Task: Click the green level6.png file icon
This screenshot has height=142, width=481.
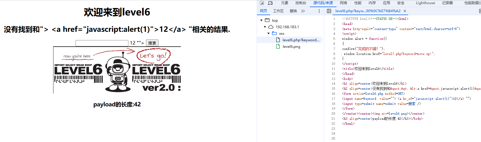Action: pyautogui.click(x=278, y=47)
